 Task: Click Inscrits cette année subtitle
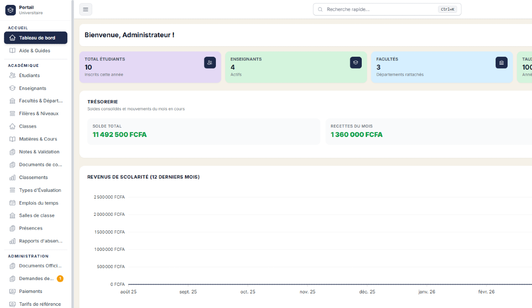tap(104, 74)
